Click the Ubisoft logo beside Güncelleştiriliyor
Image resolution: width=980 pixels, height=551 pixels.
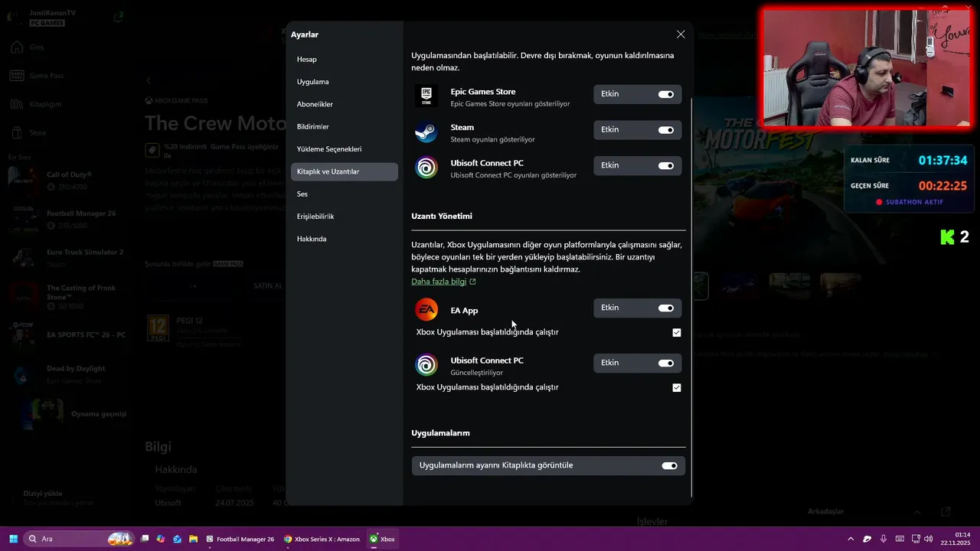(x=426, y=365)
